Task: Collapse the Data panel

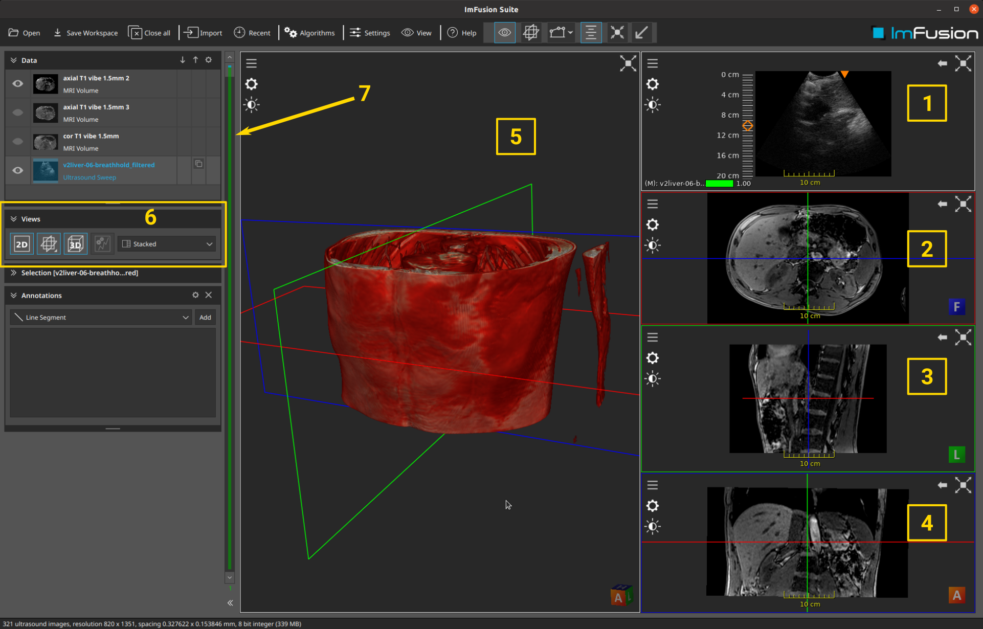Action: [14, 60]
